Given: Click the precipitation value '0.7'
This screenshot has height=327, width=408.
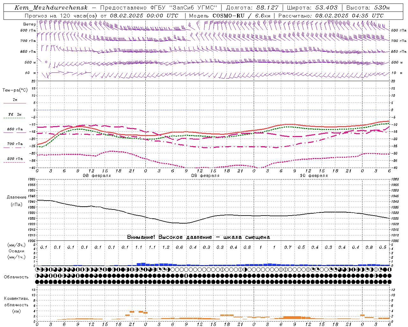Looking at the screenshot, I should [x=288, y=247].
